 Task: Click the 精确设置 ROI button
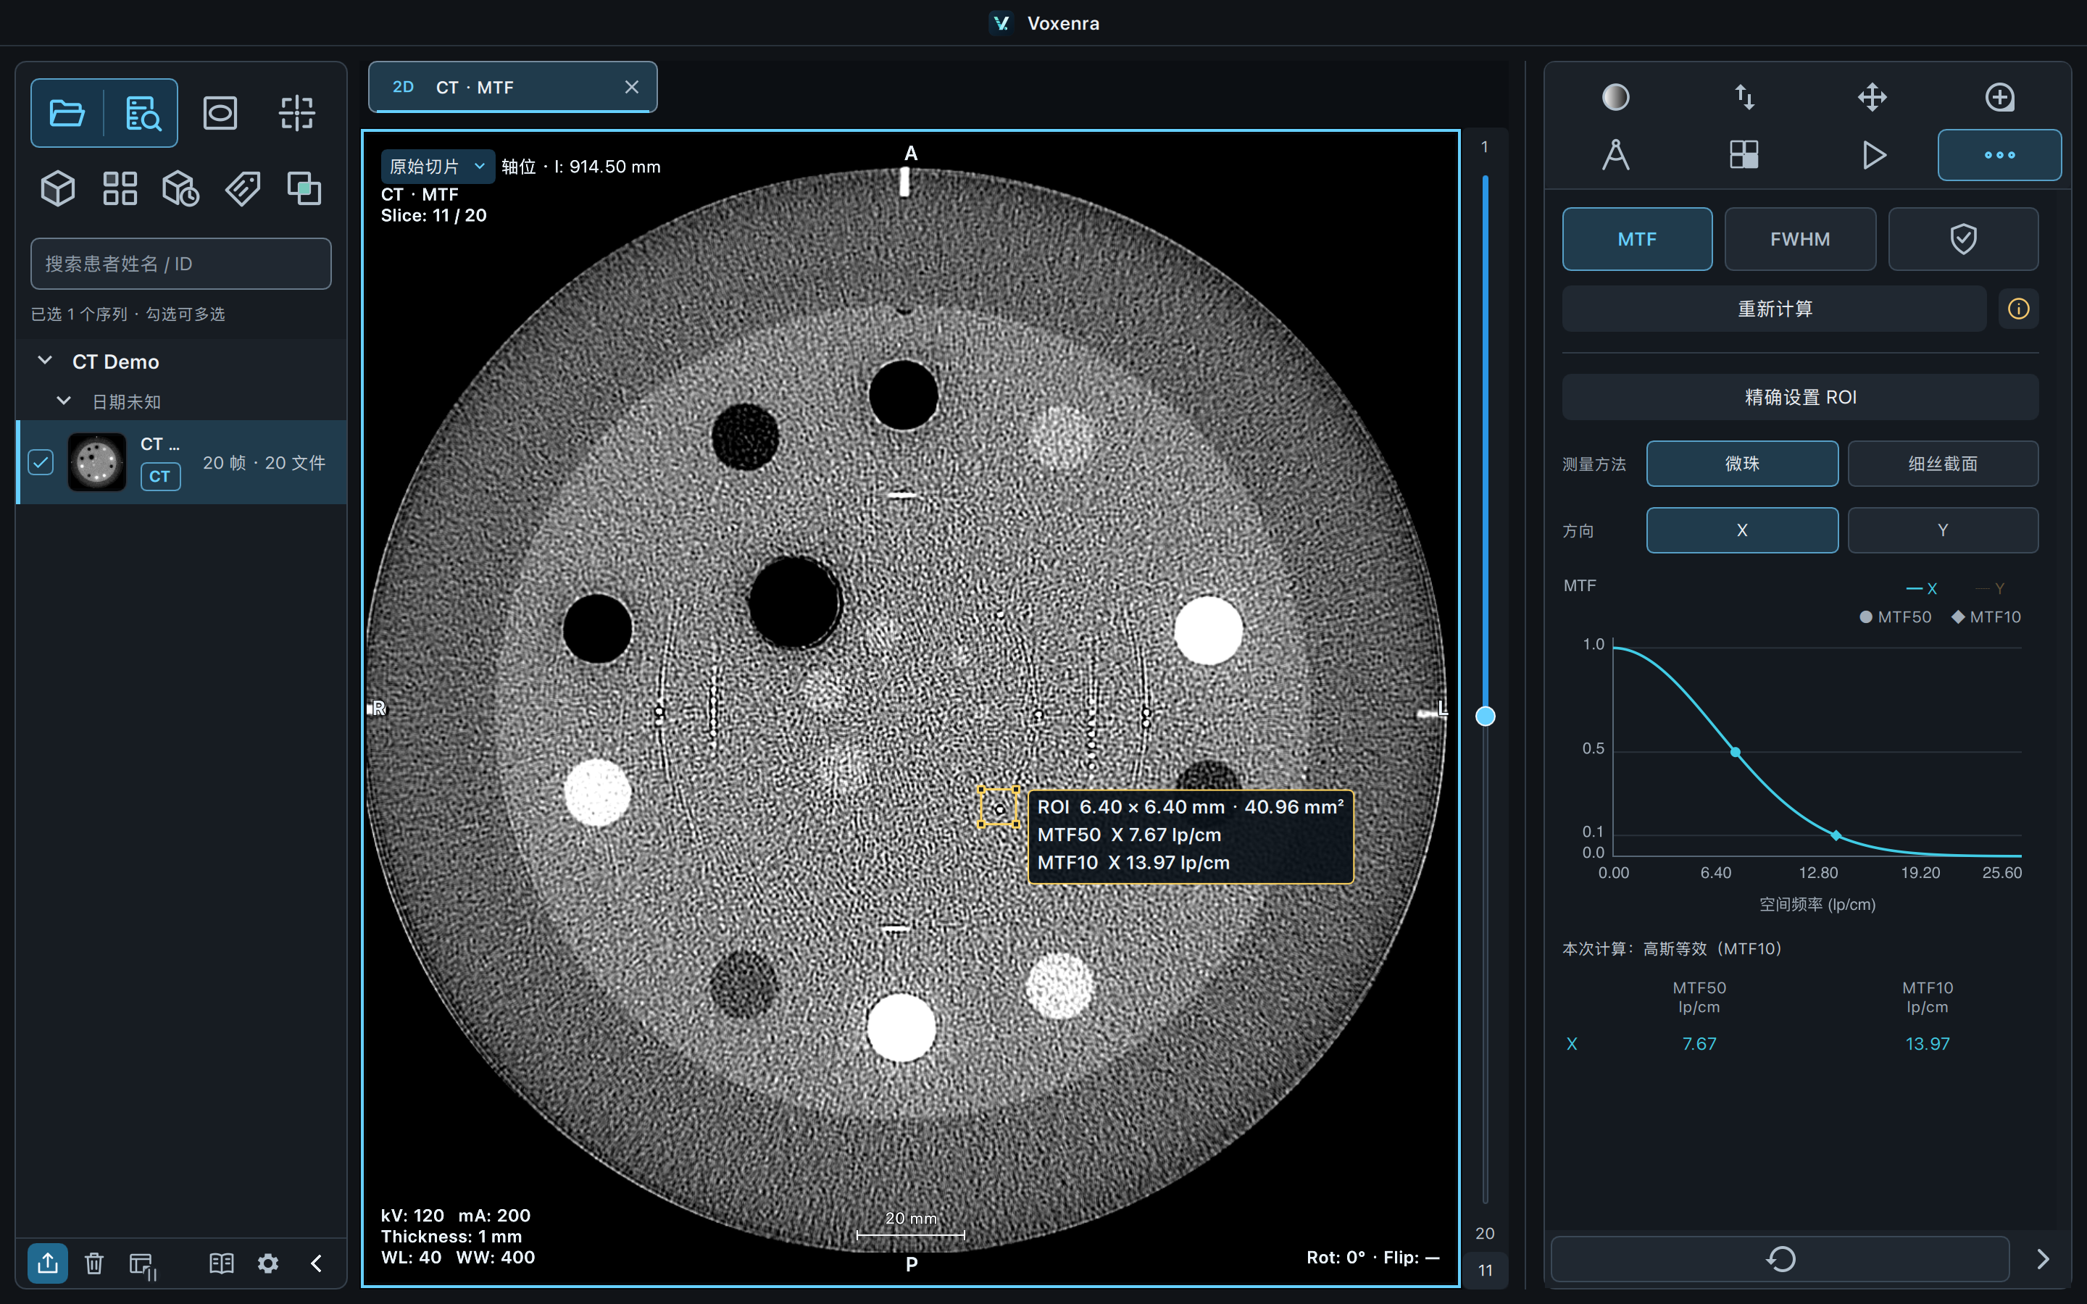point(1800,397)
